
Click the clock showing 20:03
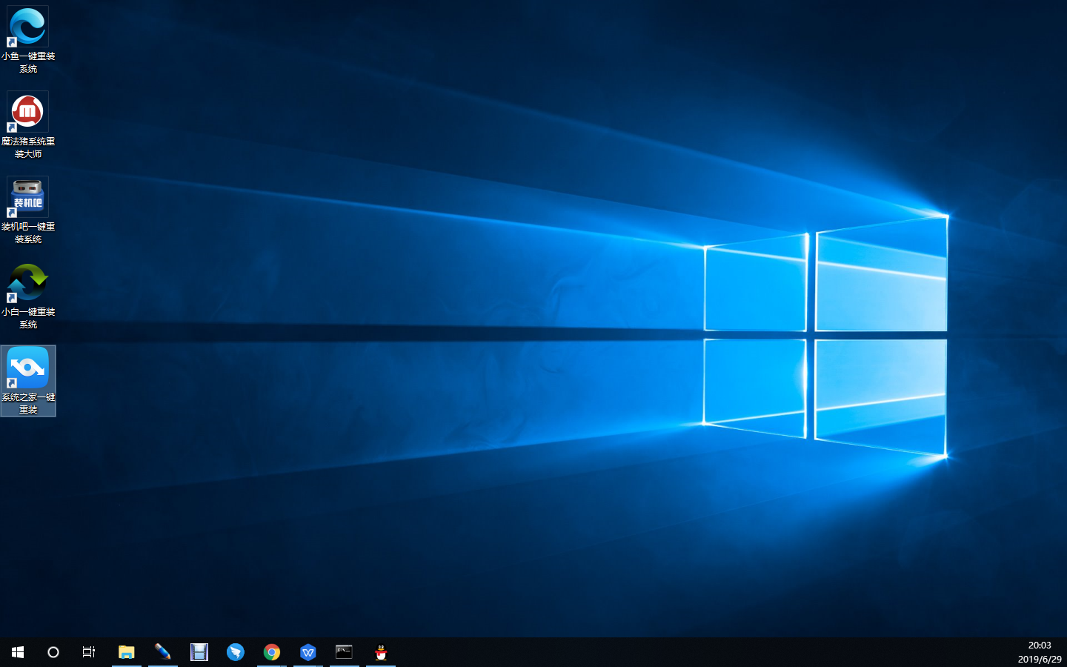tap(1040, 646)
